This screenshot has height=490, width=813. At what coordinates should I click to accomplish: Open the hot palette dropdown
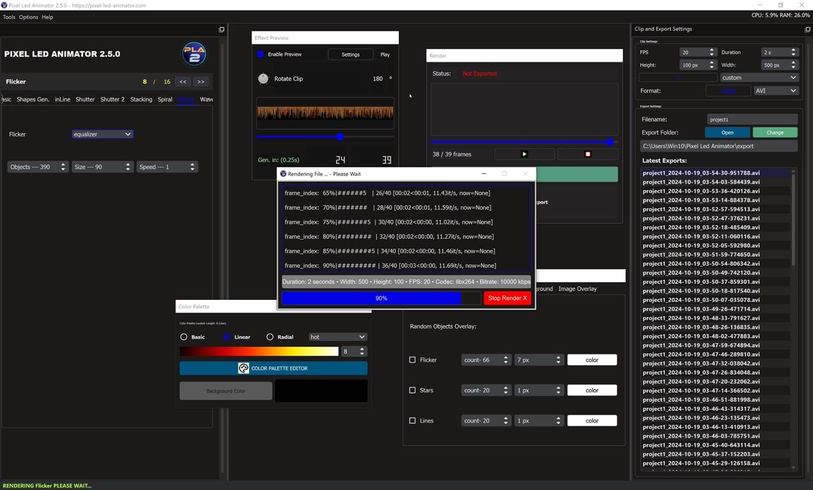337,337
